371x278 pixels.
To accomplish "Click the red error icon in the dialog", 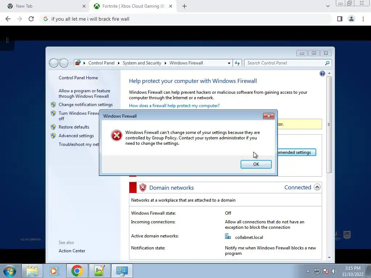I will [x=116, y=135].
